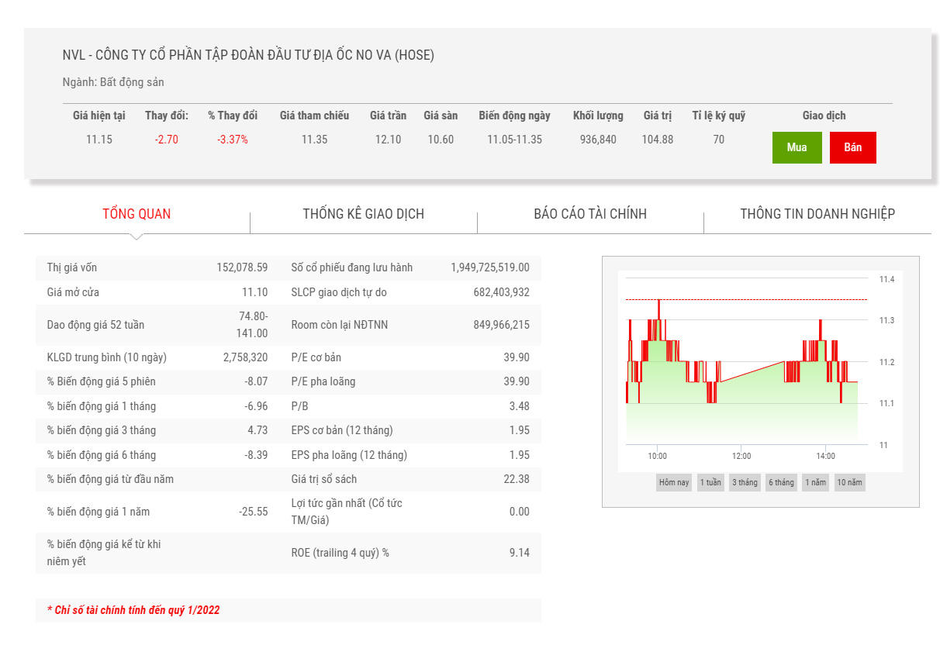Switch the chart to 6 tháng
Image resolution: width=940 pixels, height=645 pixels.
coord(781,482)
